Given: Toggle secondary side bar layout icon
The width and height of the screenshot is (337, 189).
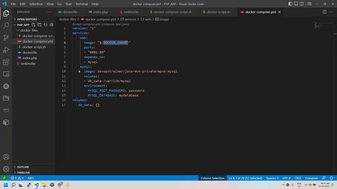Looking at the screenshot, I should (x=302, y=4).
